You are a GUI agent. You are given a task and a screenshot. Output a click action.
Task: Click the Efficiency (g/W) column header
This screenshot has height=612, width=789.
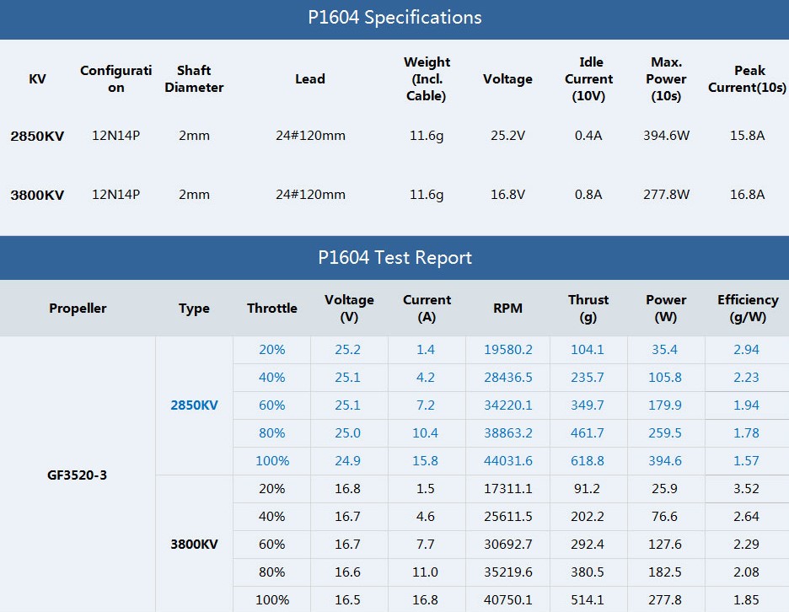click(x=747, y=309)
